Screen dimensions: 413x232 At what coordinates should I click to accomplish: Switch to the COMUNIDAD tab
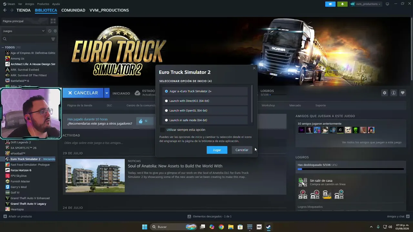73,10
